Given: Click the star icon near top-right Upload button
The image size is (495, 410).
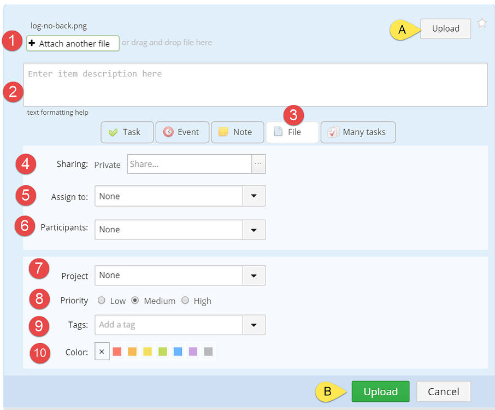Looking at the screenshot, I should pos(481,23).
